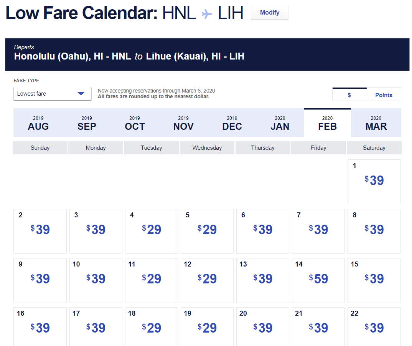Choose the $39 fare on February 1
412x346 pixels.
pyautogui.click(x=374, y=181)
